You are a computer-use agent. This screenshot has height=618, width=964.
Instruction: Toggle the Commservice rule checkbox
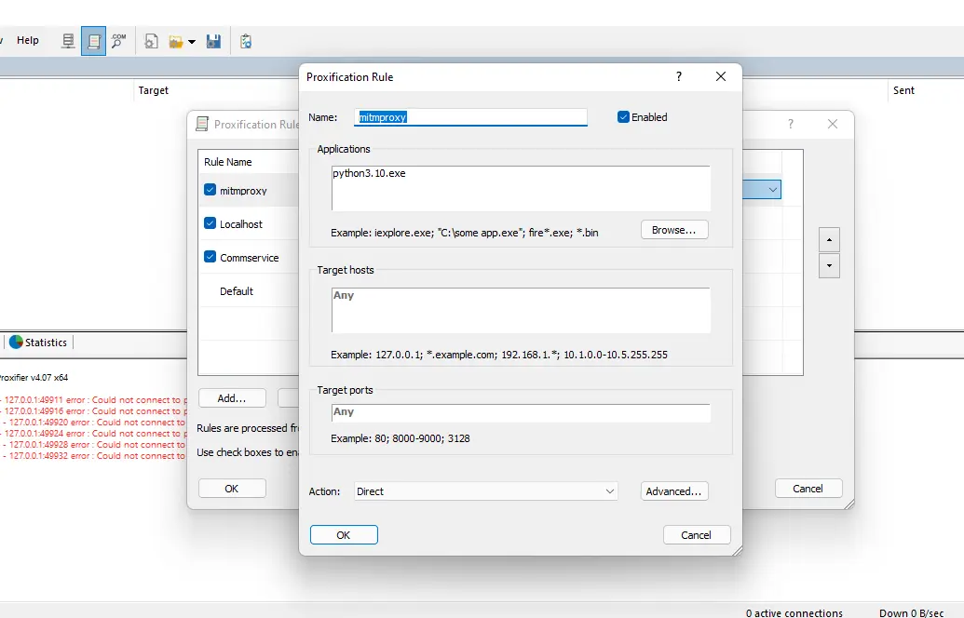coord(210,257)
